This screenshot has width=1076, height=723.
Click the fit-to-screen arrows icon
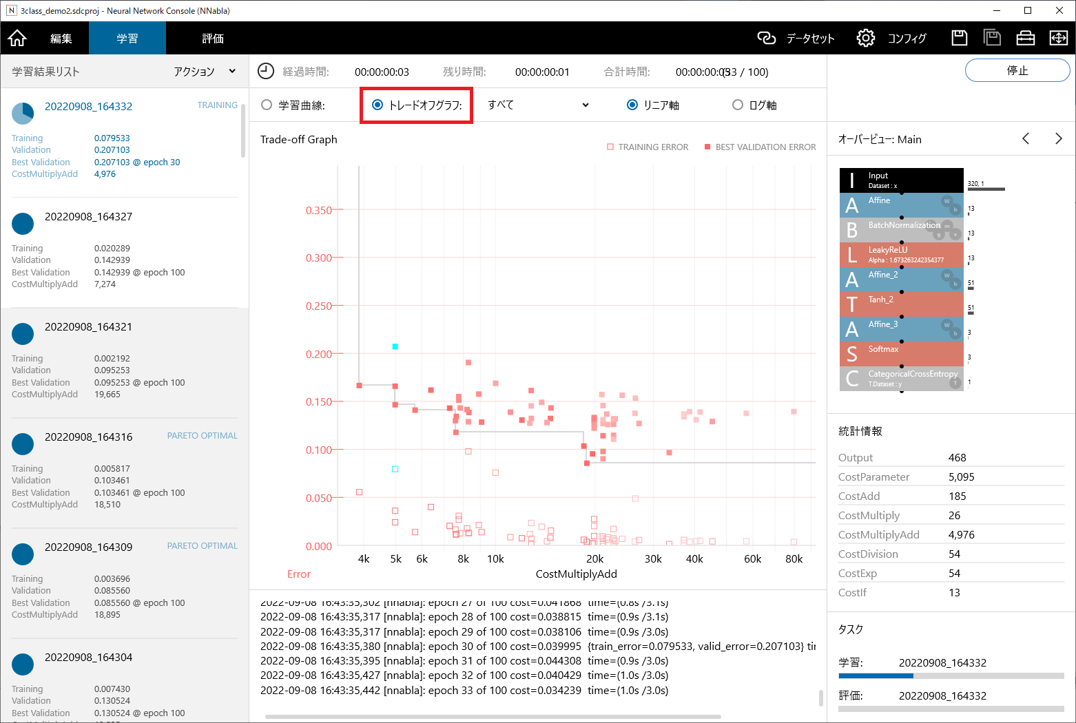pyautogui.click(x=1058, y=38)
